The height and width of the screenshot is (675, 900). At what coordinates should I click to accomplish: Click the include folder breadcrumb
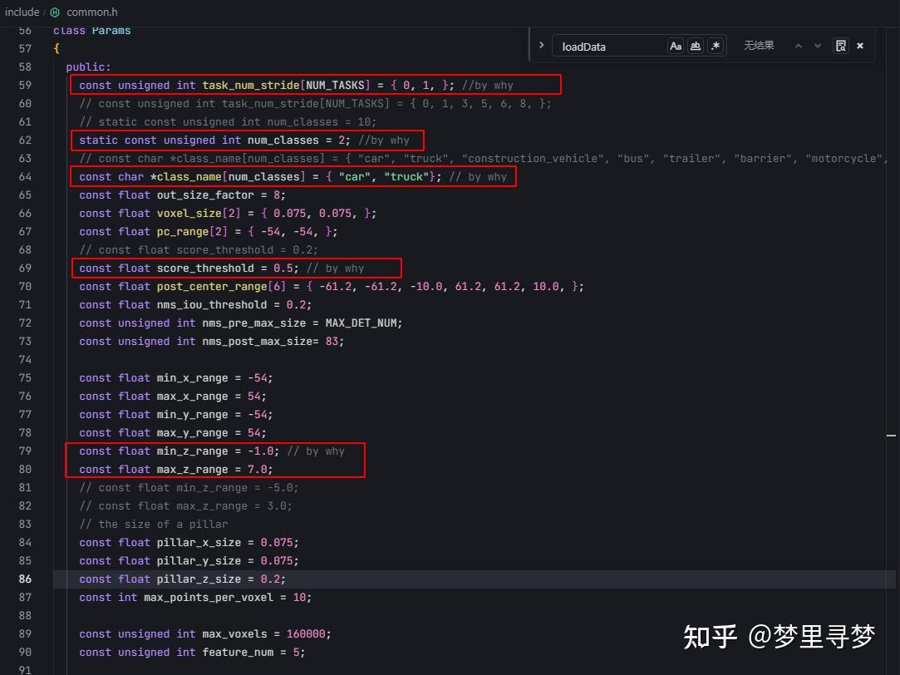pyautogui.click(x=22, y=12)
